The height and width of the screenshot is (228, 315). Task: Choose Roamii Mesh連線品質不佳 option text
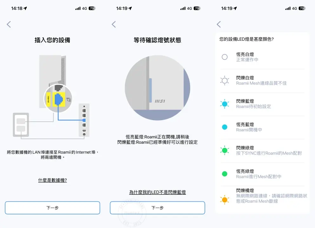[261, 83]
